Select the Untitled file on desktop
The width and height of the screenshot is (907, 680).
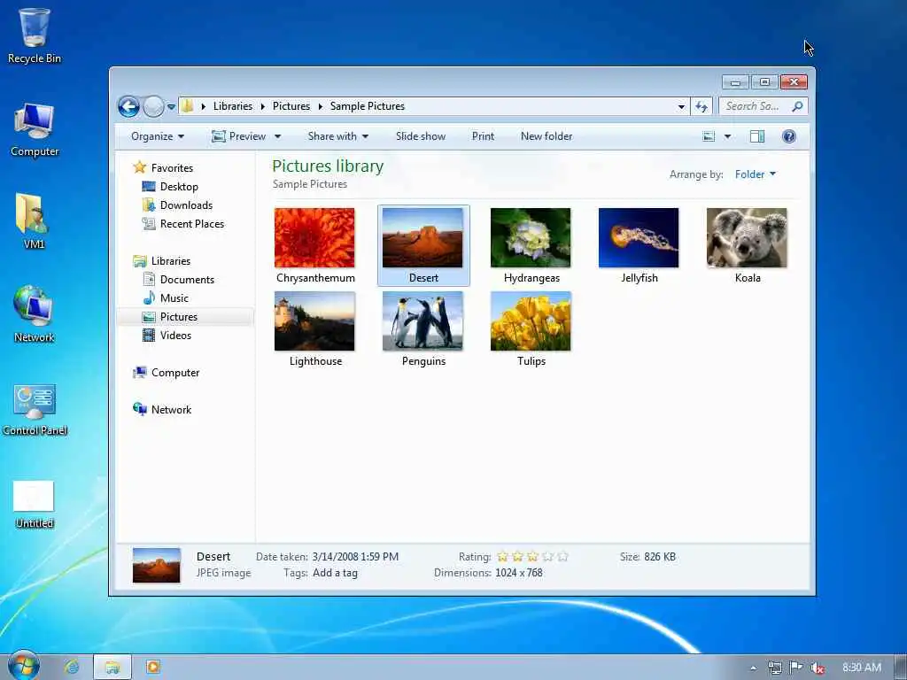35,504
